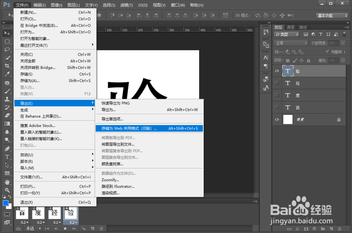The image size is (352, 233).
Task: Select the Clone Stamp tool
Action: click(x=7, y=99)
